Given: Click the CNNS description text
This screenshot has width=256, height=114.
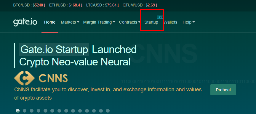Looking at the screenshot, I should click(108, 94).
